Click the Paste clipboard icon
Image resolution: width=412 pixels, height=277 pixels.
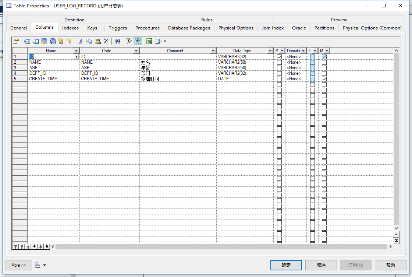tap(98, 41)
